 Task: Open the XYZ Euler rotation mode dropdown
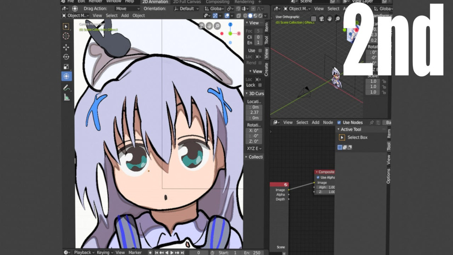click(254, 149)
